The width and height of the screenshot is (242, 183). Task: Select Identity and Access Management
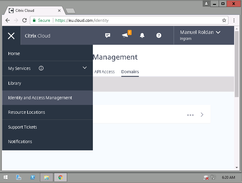(47, 98)
